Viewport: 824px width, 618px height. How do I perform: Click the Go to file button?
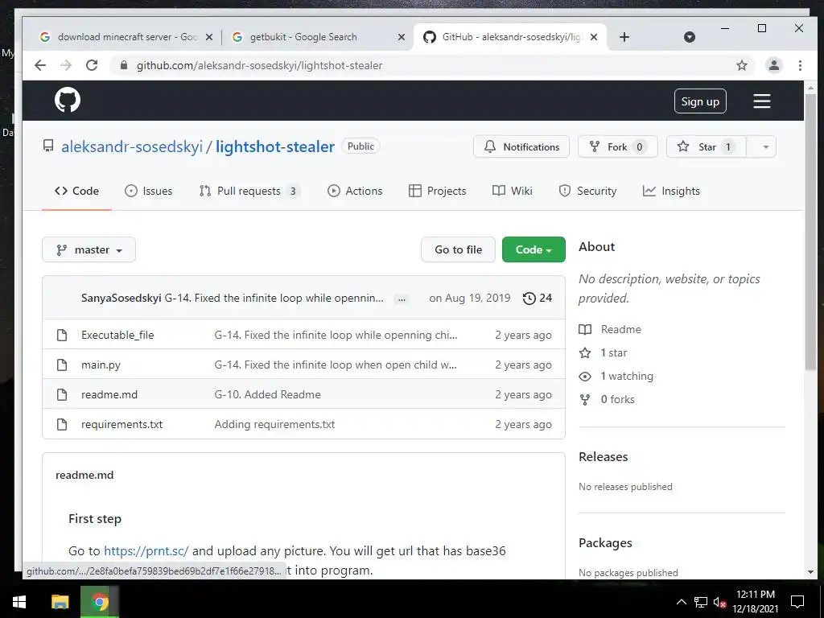tap(458, 249)
